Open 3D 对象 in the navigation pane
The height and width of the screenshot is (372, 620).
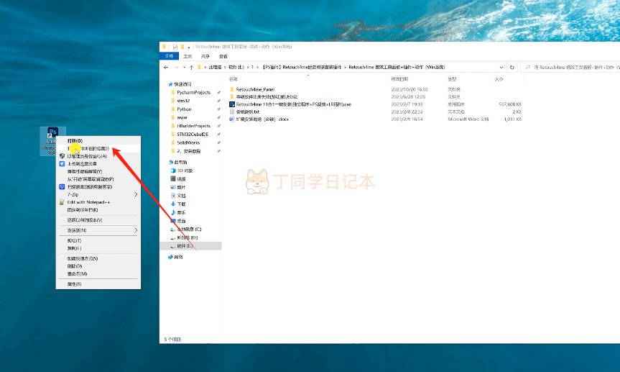tap(184, 171)
